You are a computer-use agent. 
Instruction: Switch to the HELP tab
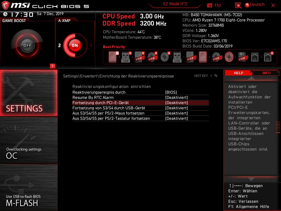(x=238, y=73)
